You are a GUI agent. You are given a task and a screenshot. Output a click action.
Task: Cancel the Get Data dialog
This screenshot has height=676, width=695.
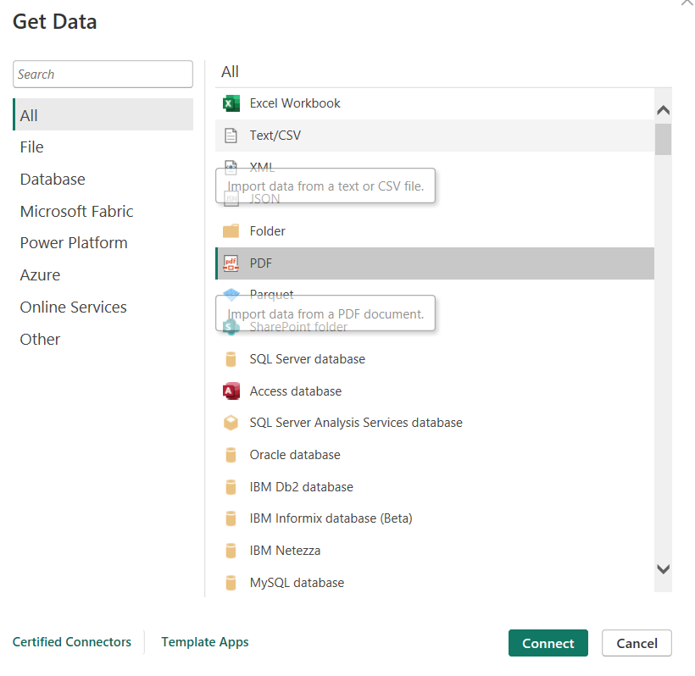(x=637, y=643)
